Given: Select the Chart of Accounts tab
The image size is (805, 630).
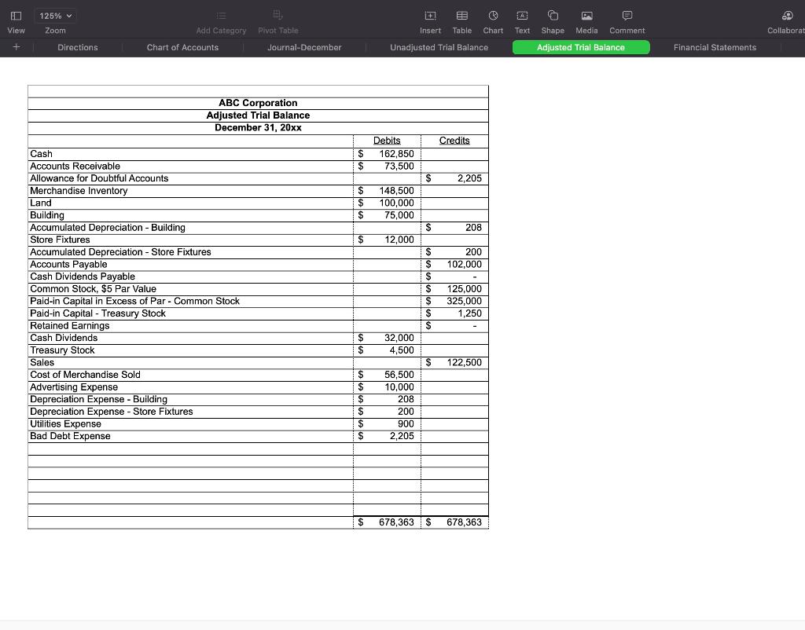Looking at the screenshot, I should pyautogui.click(x=182, y=47).
